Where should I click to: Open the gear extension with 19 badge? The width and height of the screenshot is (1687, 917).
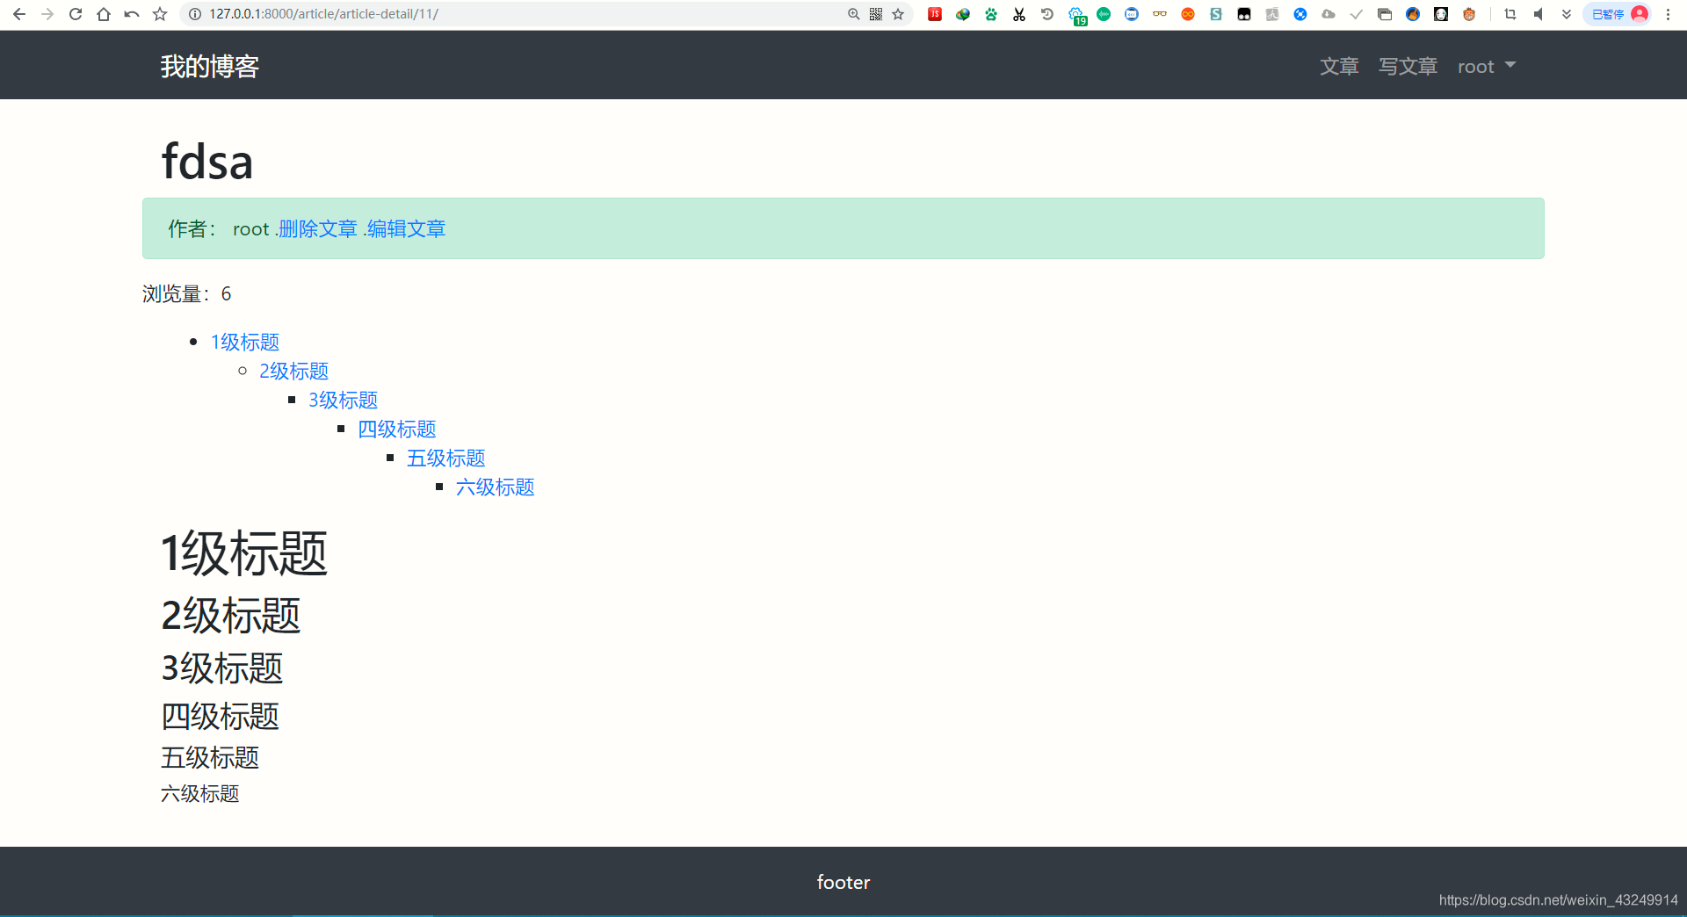[x=1077, y=15]
